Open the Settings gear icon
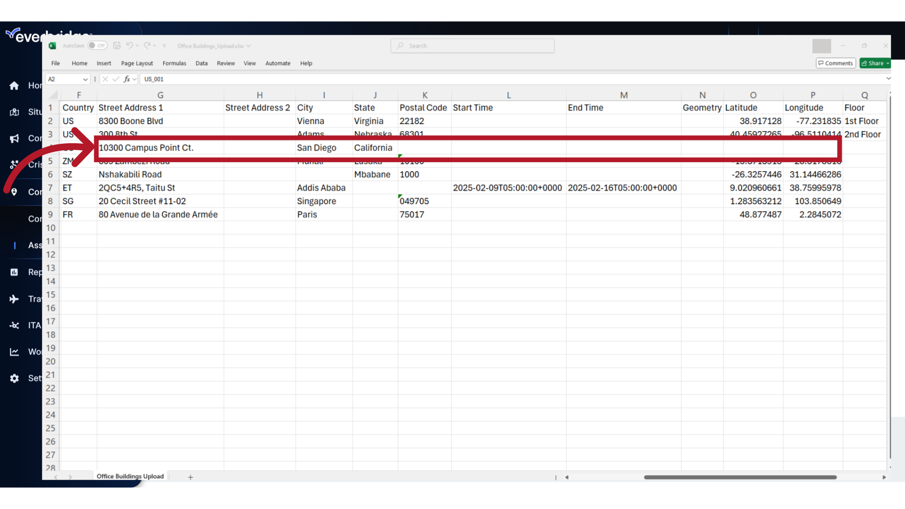 14,378
